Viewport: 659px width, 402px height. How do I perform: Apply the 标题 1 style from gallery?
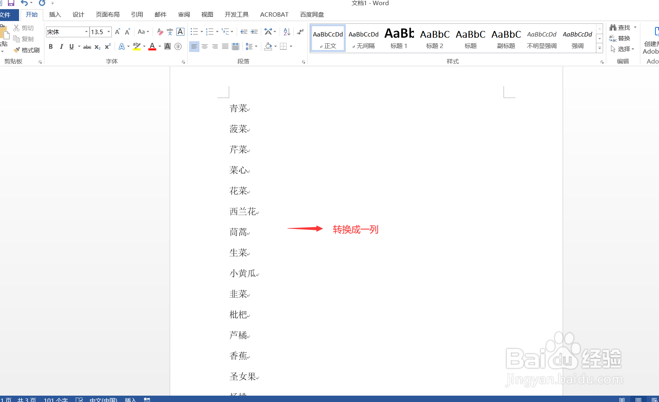click(399, 38)
